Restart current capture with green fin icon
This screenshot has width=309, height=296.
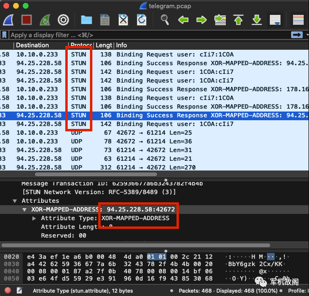pos(45,20)
